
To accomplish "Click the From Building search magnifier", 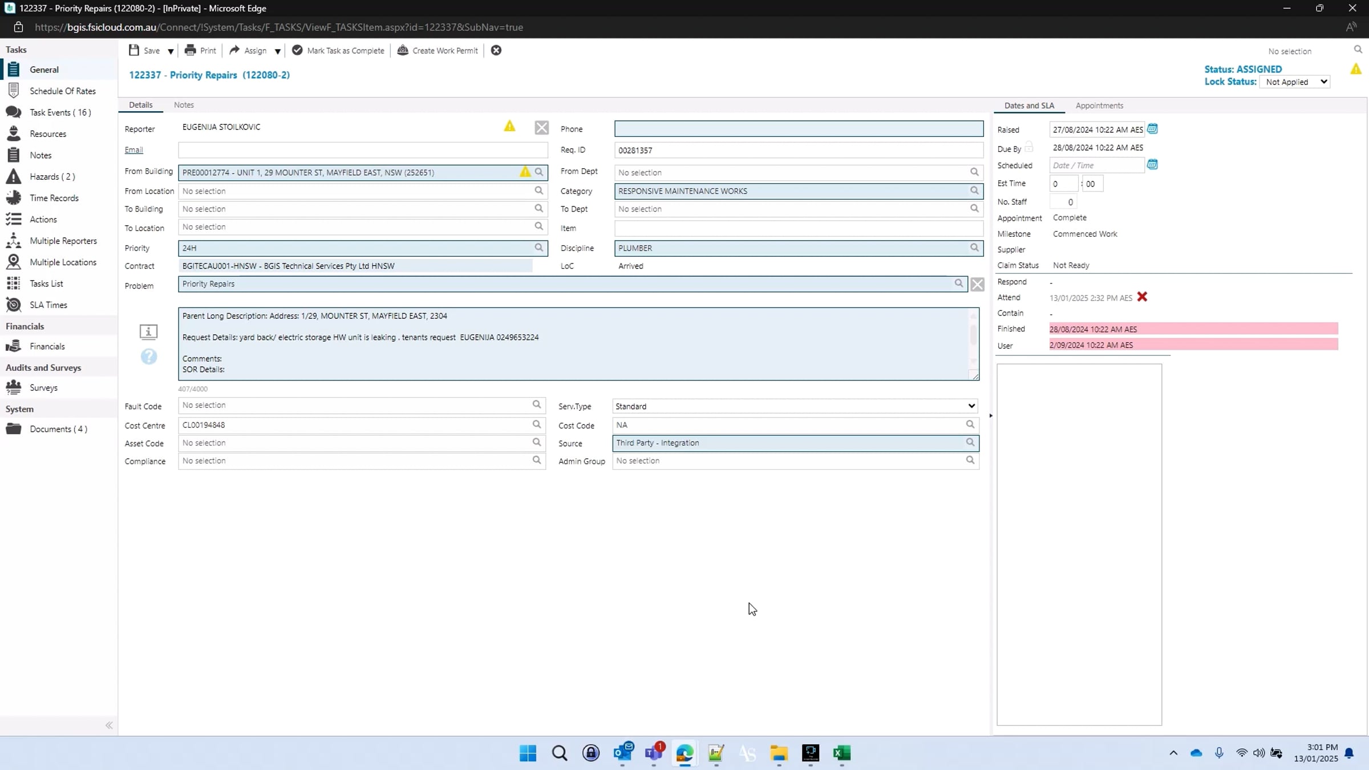I will point(539,172).
